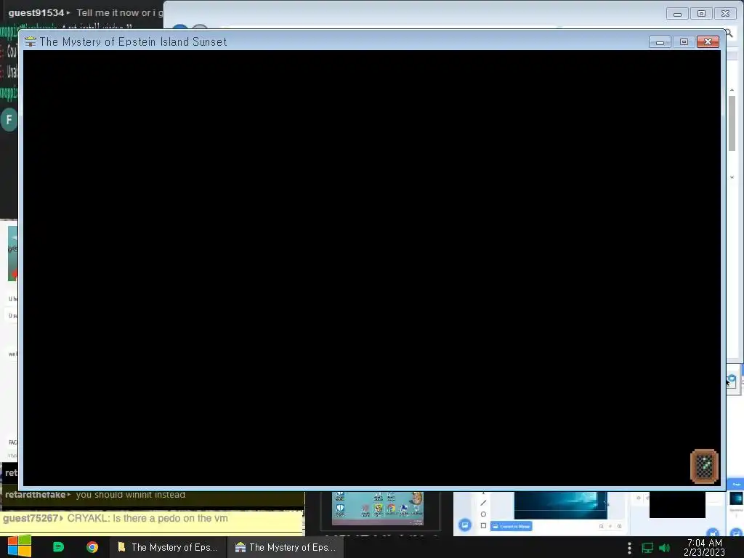The image size is (744, 558).
Task: Click the small blue icon right of game window
Action: pos(732,379)
